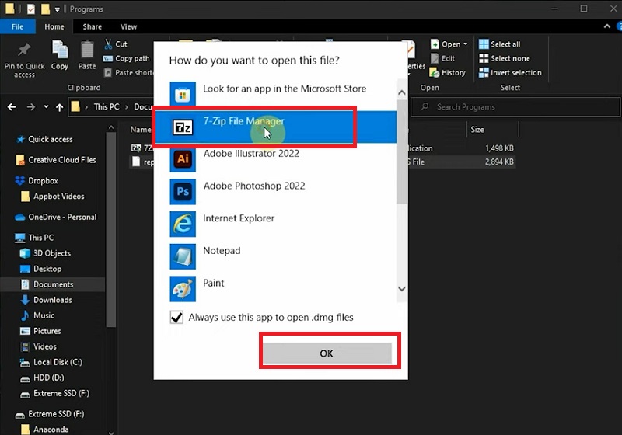Viewport: 622px width, 435px height.
Task: Click the dialog scrollbar up arrow
Action: click(401, 92)
